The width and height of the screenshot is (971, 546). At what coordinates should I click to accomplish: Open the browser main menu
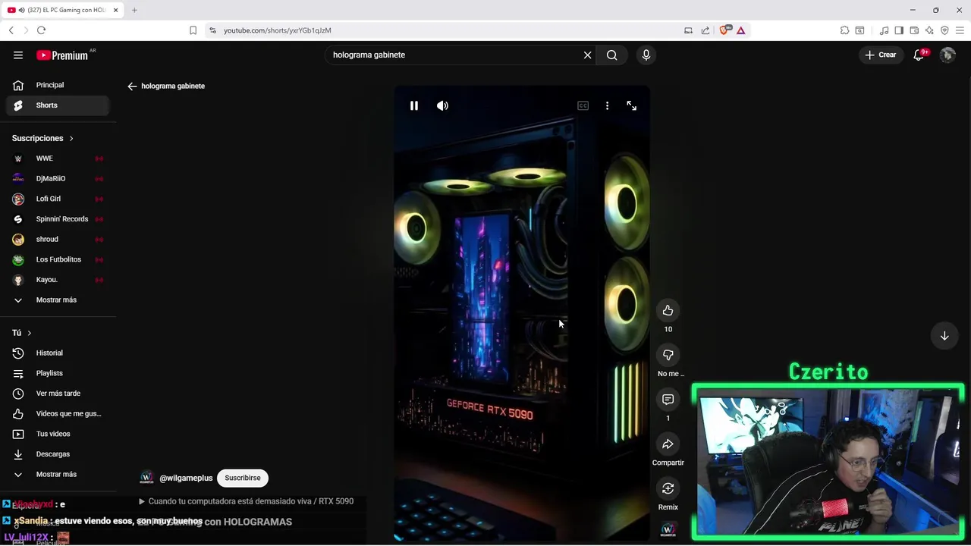point(960,30)
